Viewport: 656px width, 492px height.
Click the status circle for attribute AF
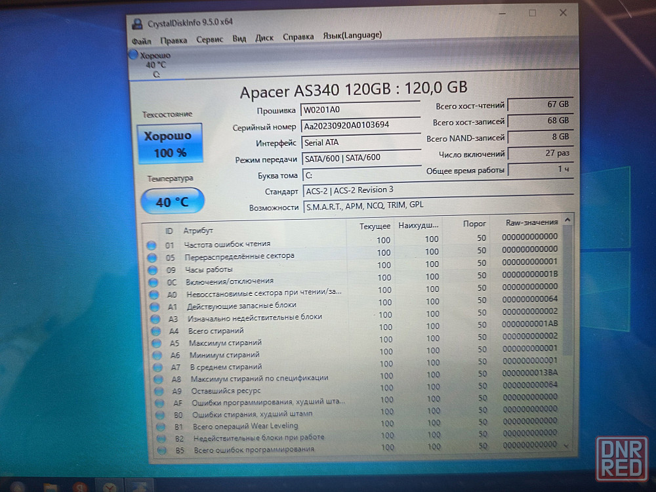(159, 403)
